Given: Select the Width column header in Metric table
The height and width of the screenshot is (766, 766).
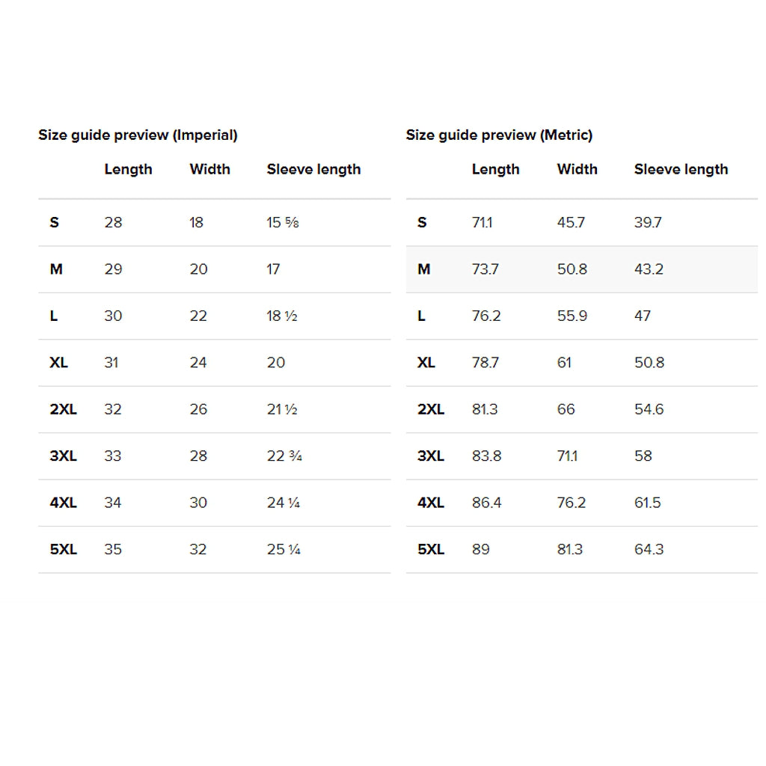Looking at the screenshot, I should point(577,170).
